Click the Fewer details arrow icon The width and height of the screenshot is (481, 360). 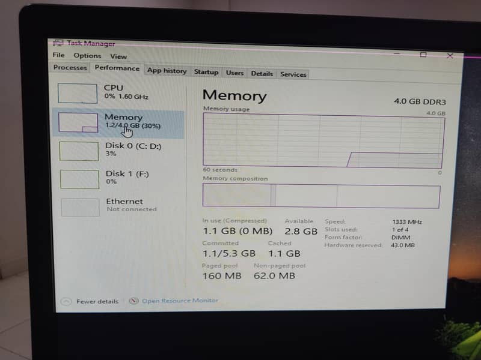(x=66, y=302)
